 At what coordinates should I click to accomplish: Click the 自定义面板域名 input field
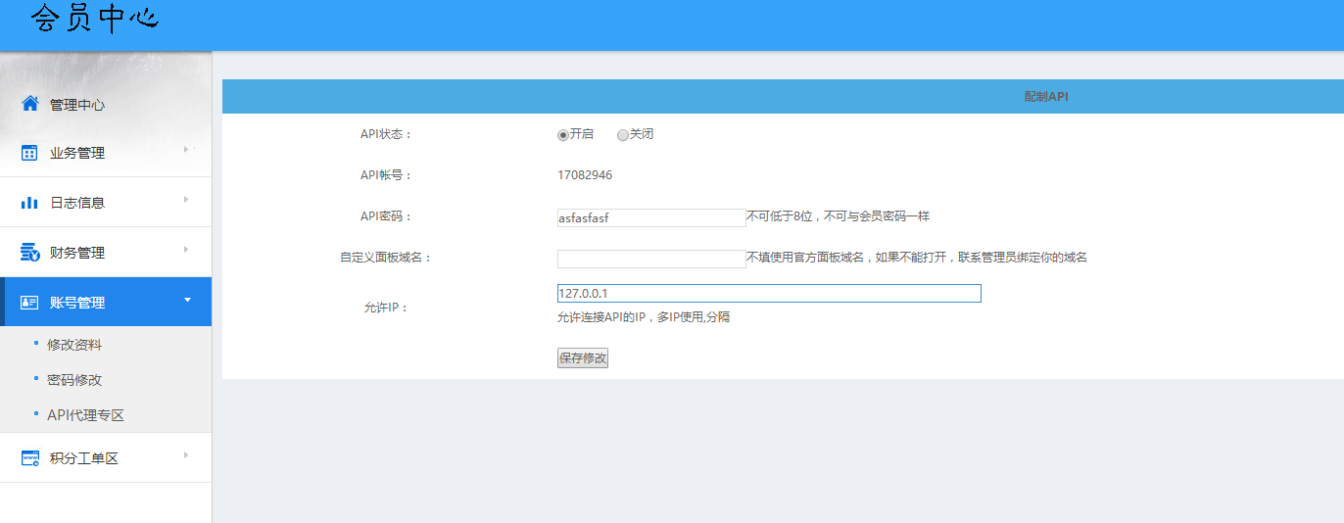[651, 259]
